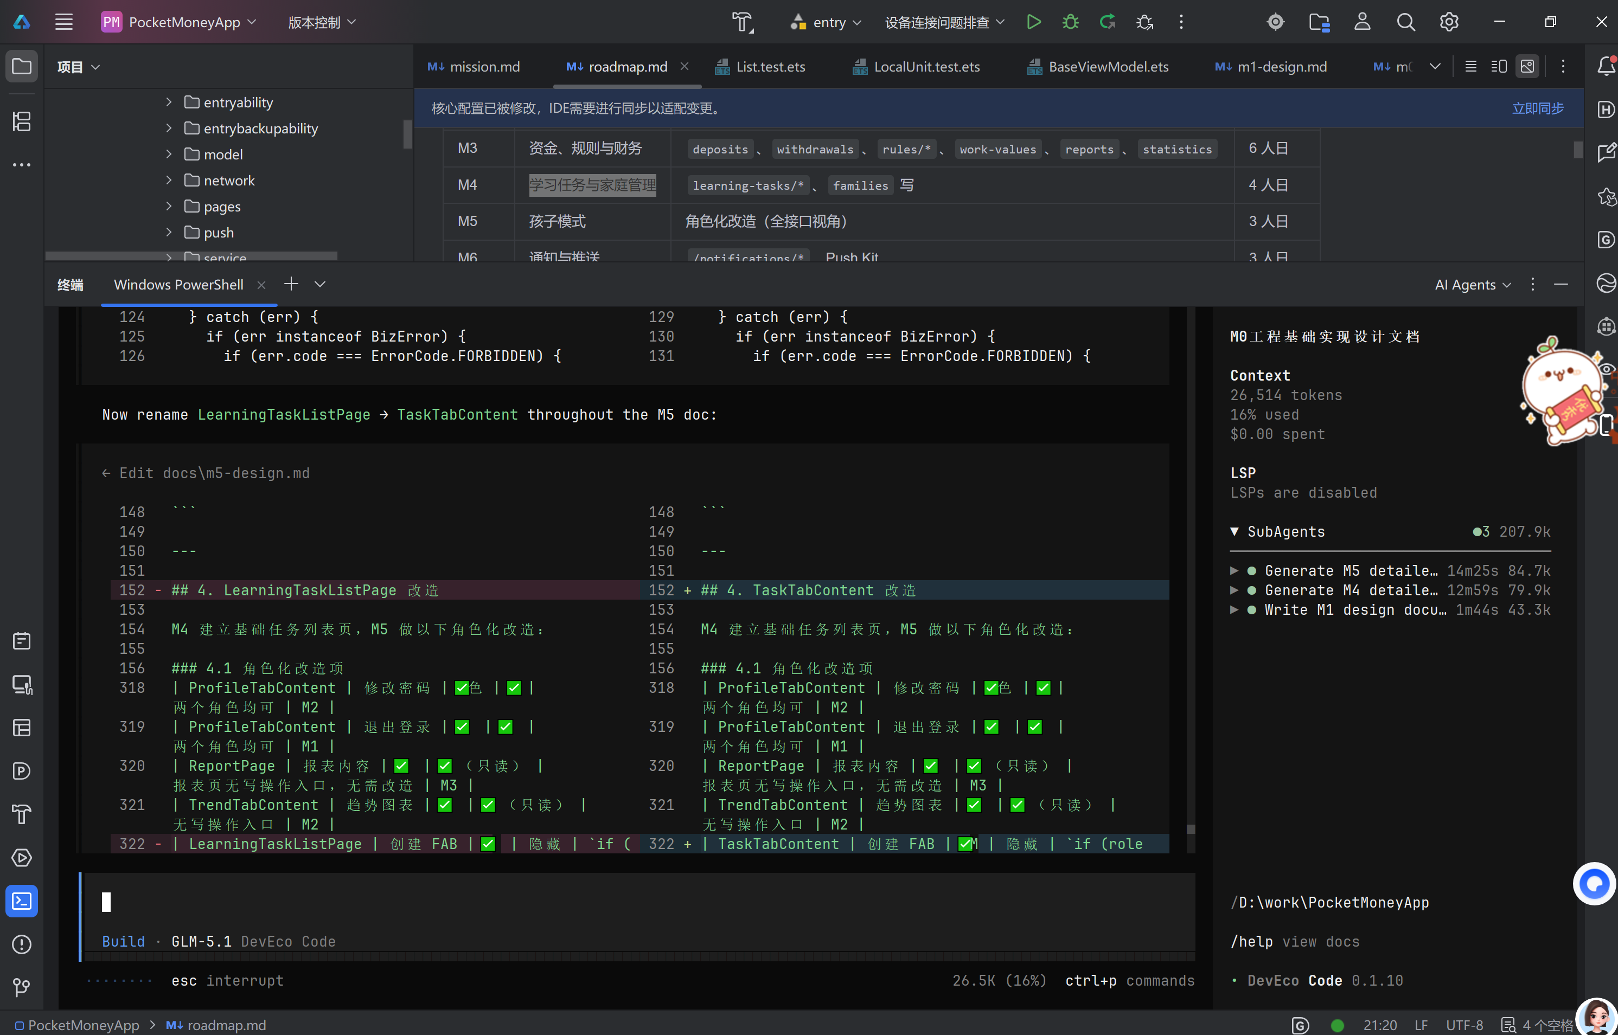Start debugging with the green bug icon
The image size is (1618, 1035).
tap(1070, 22)
